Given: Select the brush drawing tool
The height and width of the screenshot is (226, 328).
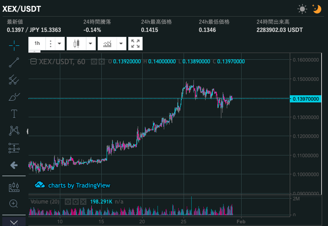Looking at the screenshot, I should [14, 97].
